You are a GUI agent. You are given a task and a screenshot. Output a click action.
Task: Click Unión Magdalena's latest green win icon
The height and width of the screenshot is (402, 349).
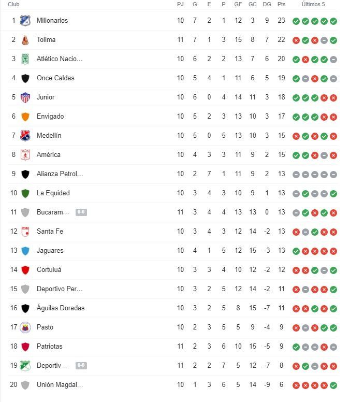click(333, 385)
